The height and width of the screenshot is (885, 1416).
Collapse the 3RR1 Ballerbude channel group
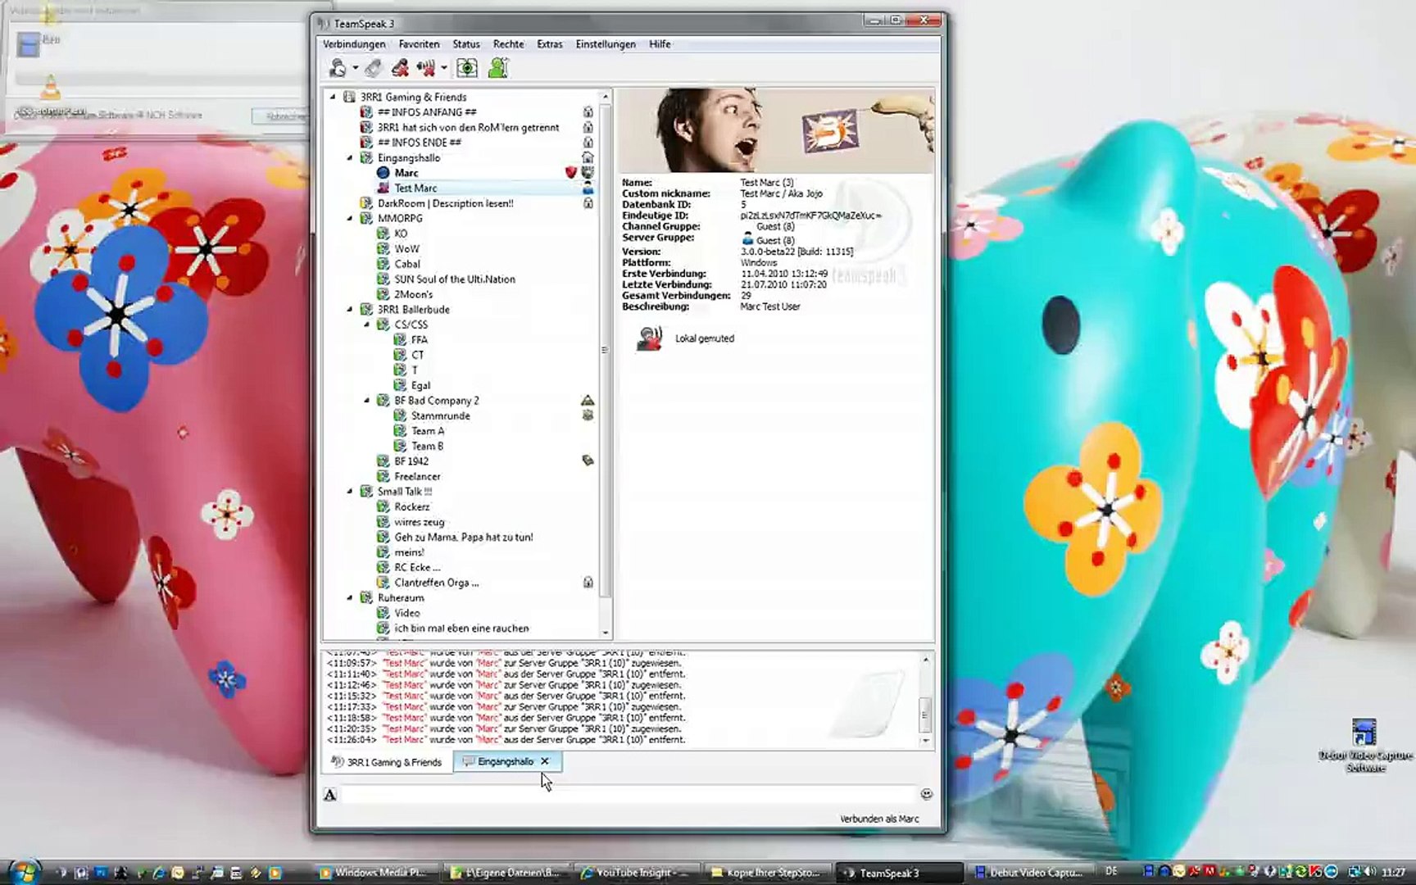pos(350,309)
